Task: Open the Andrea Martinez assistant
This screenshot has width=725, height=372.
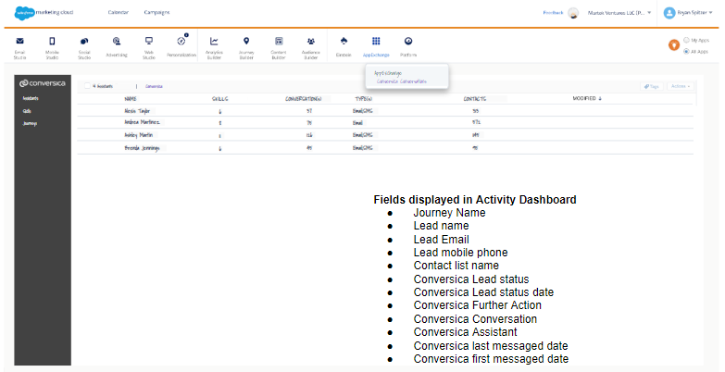Action: point(143,122)
